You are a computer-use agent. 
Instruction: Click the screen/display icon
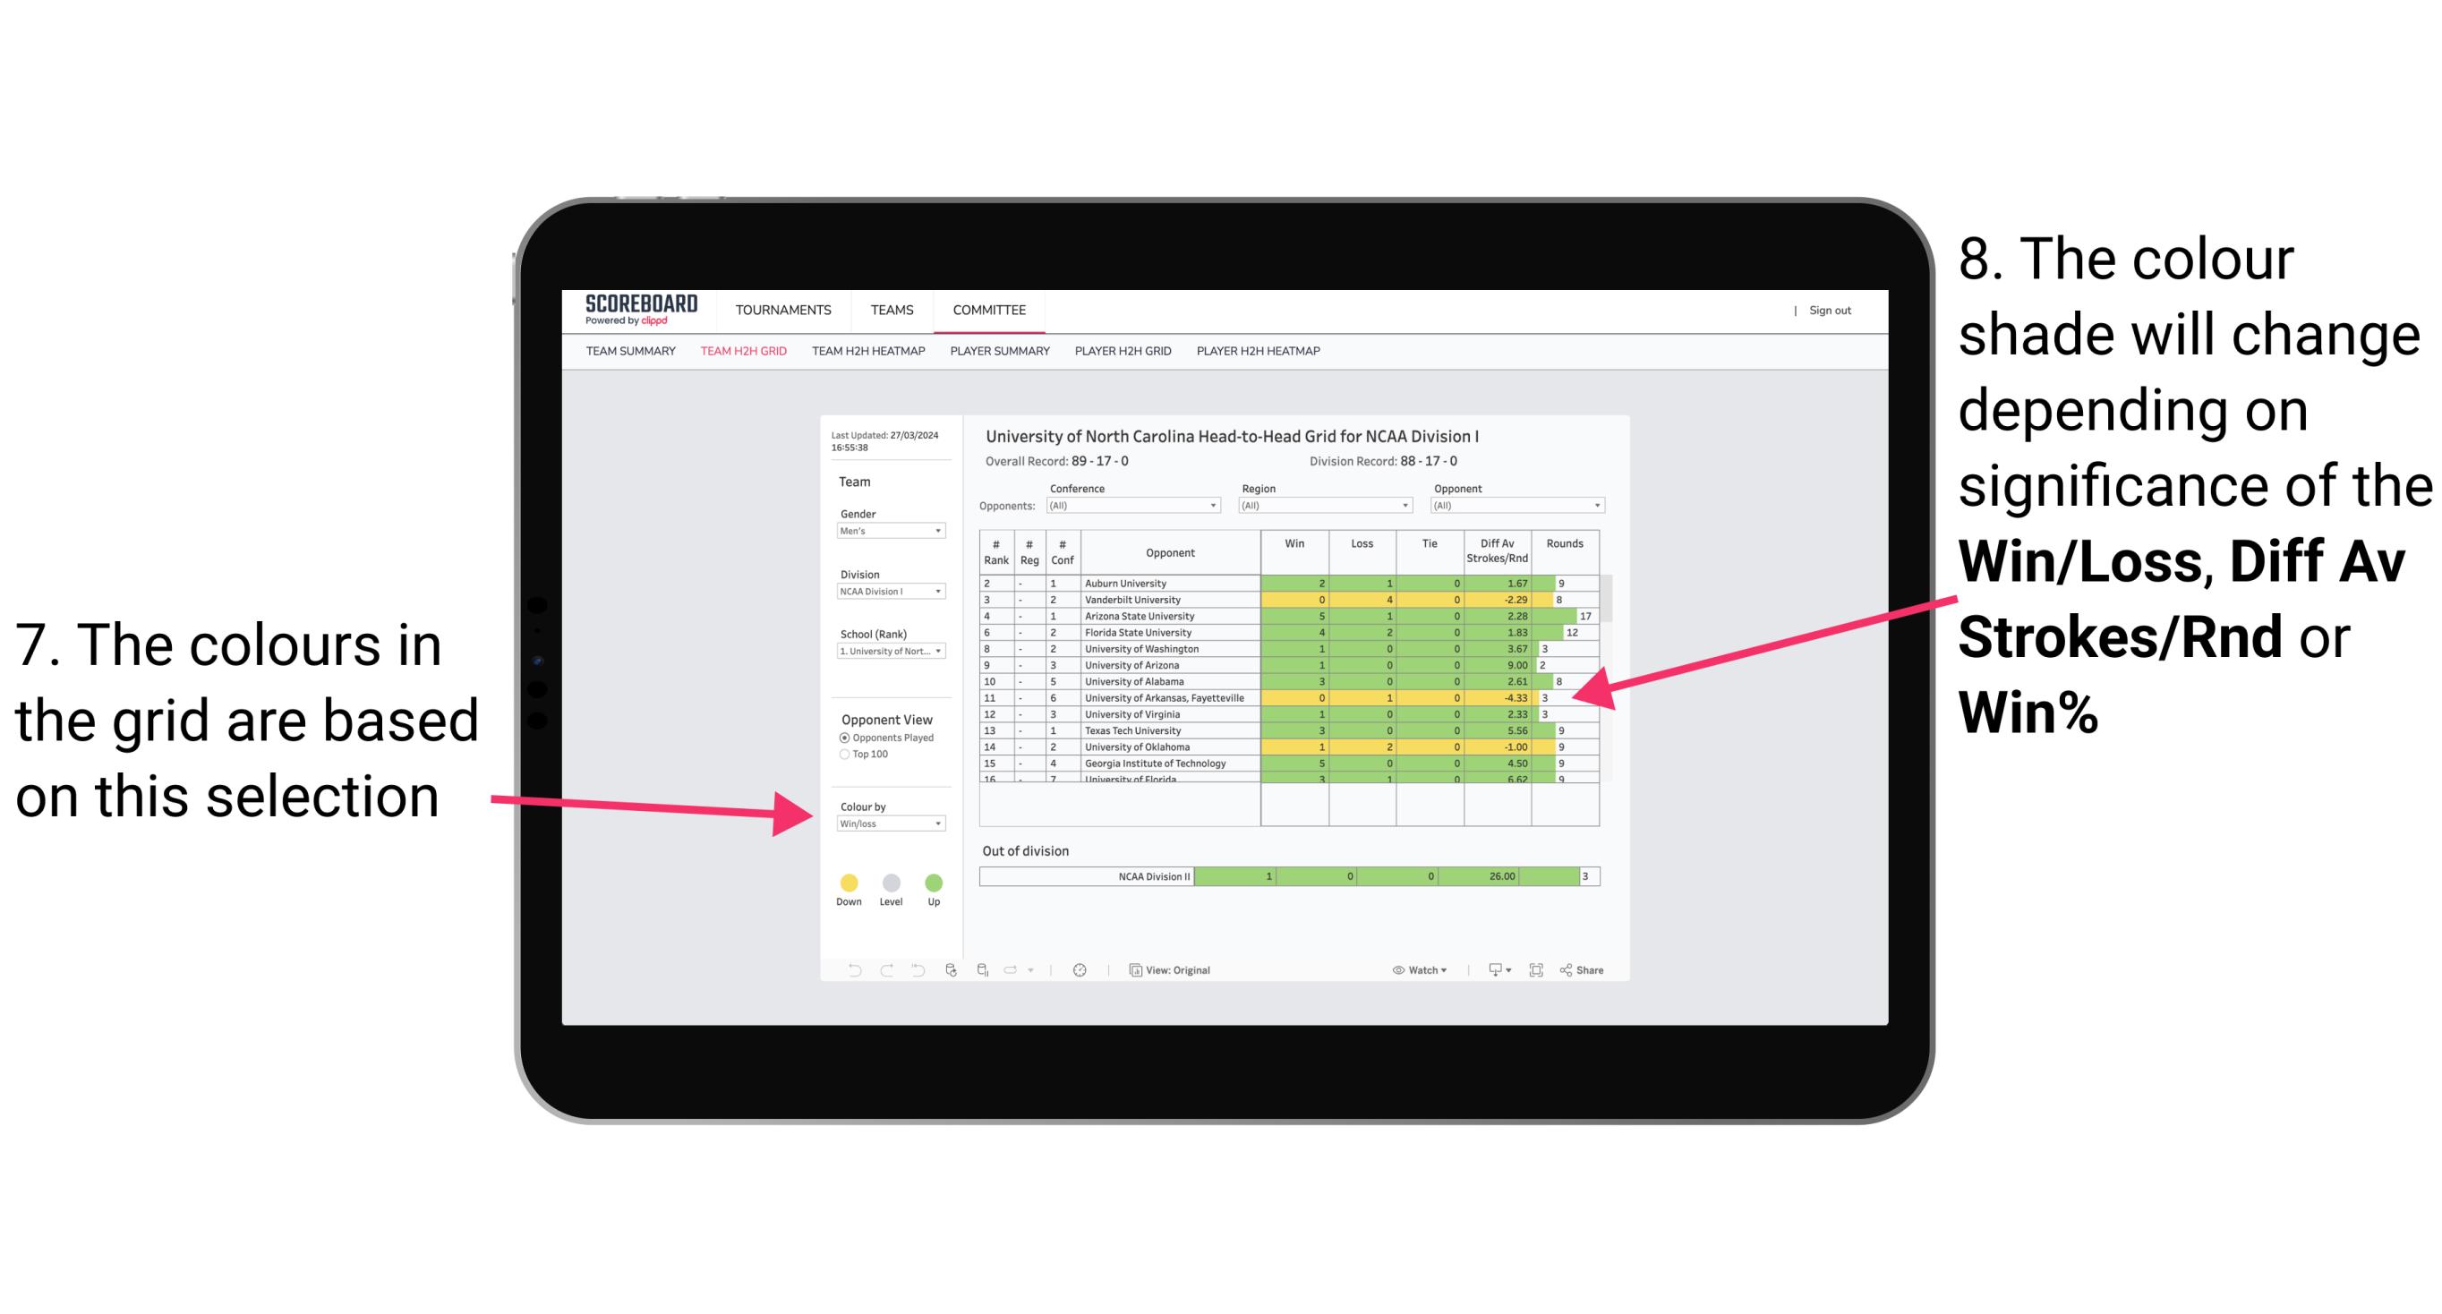pyautogui.click(x=1489, y=971)
